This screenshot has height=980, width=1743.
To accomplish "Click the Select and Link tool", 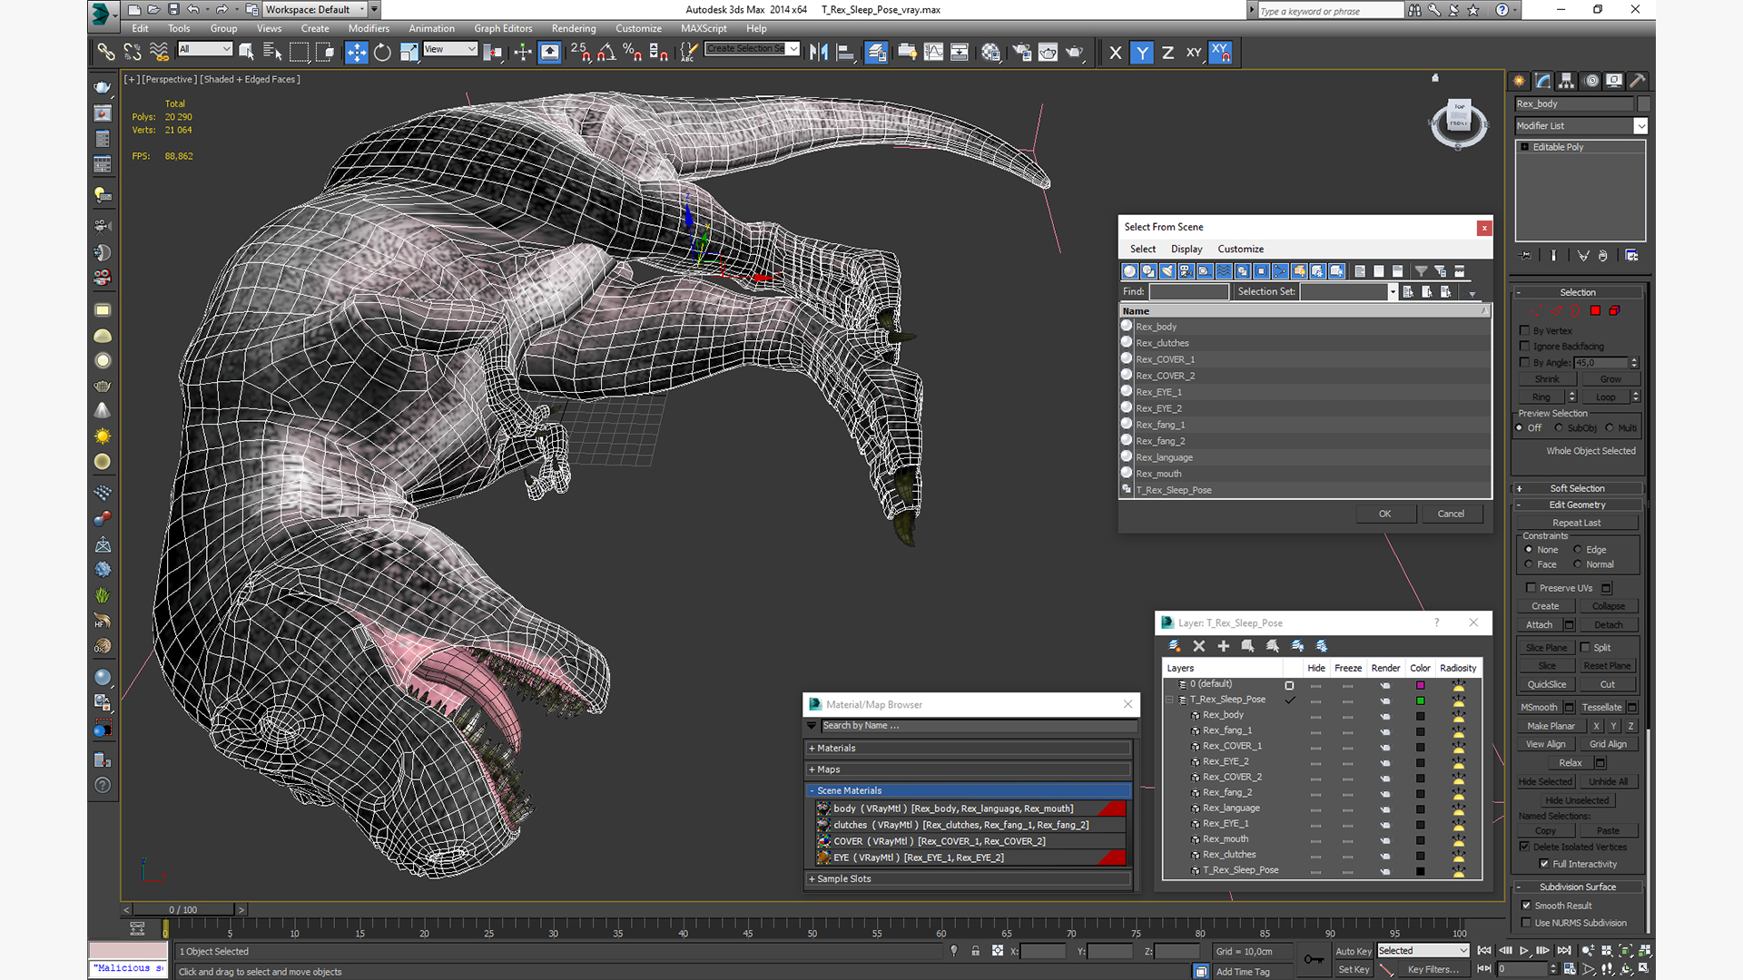I will click(106, 53).
